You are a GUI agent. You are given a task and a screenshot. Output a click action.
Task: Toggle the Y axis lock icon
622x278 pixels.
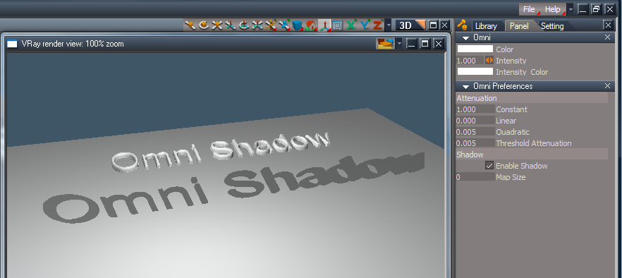(x=365, y=25)
